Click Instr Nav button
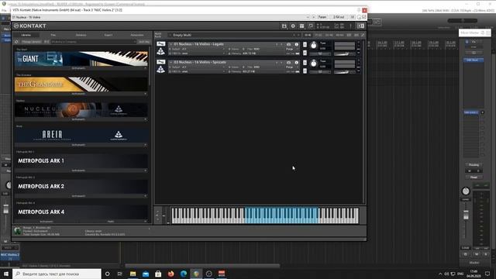Viewport: 496px width, 279px height. point(144,42)
